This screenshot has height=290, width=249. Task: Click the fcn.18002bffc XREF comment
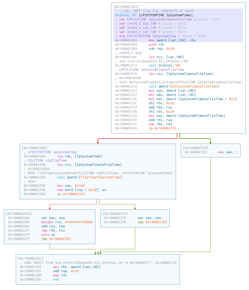(x=156, y=11)
